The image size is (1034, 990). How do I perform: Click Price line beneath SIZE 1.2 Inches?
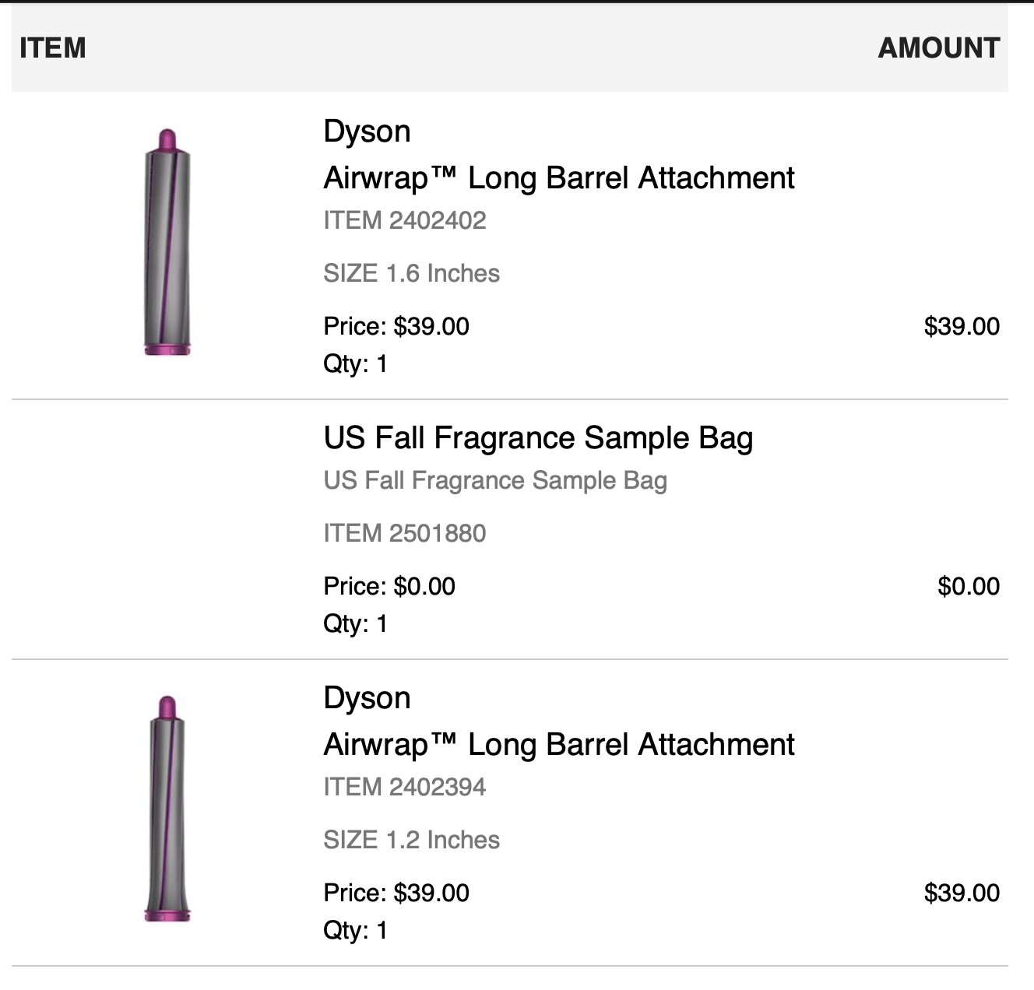click(396, 893)
